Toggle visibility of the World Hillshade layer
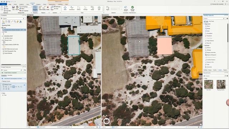The width and height of the screenshot is (229, 129). [4, 53]
